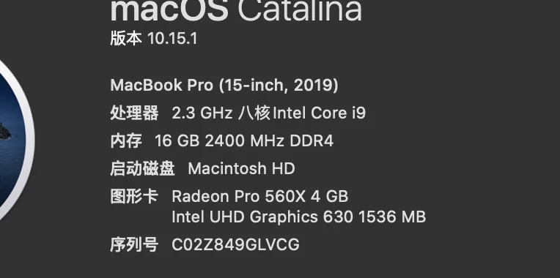Click the 序列号 label
The width and height of the screenshot is (560, 278).
coord(134,245)
